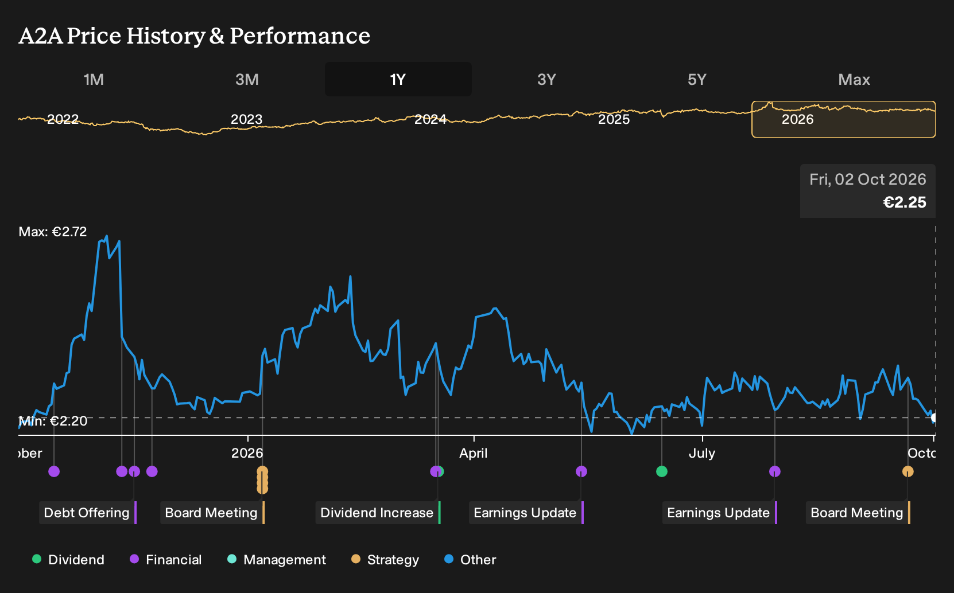Viewport: 954px width, 593px height.
Task: Click the 'Fri, 02 Oct 2026' tooltip date
Action: pyautogui.click(x=868, y=180)
